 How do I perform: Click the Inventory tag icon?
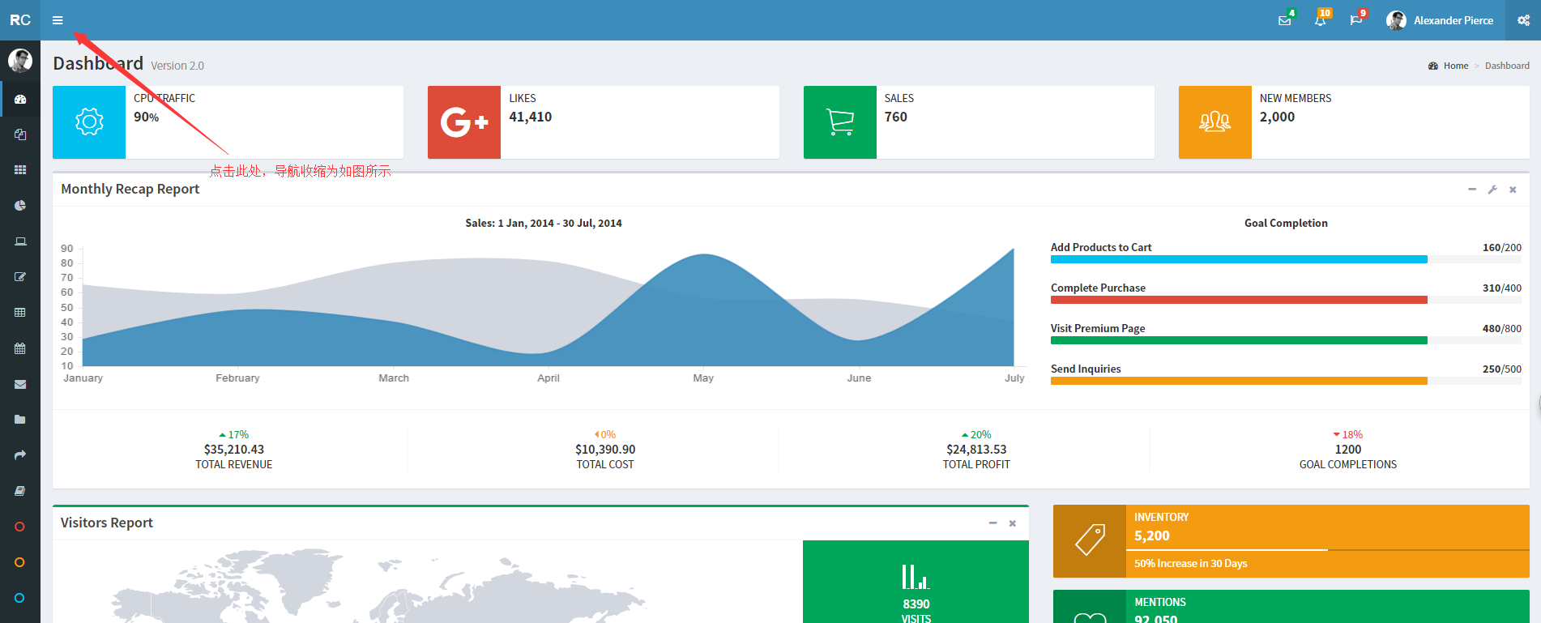[x=1090, y=540]
